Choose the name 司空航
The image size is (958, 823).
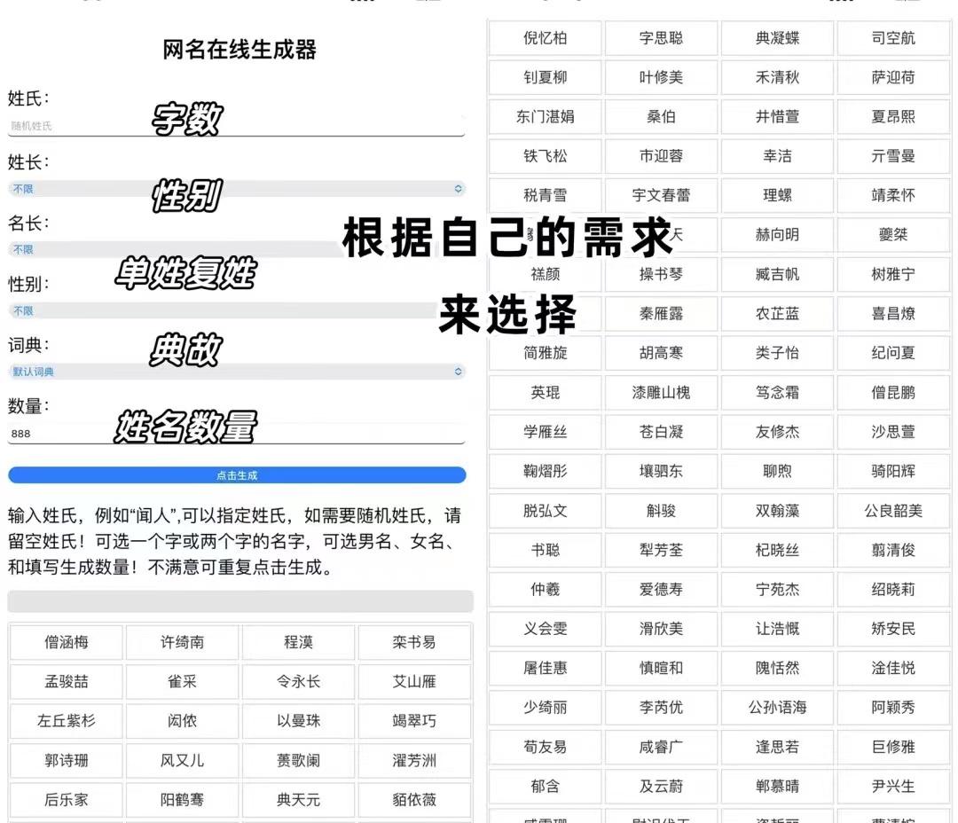coord(893,38)
